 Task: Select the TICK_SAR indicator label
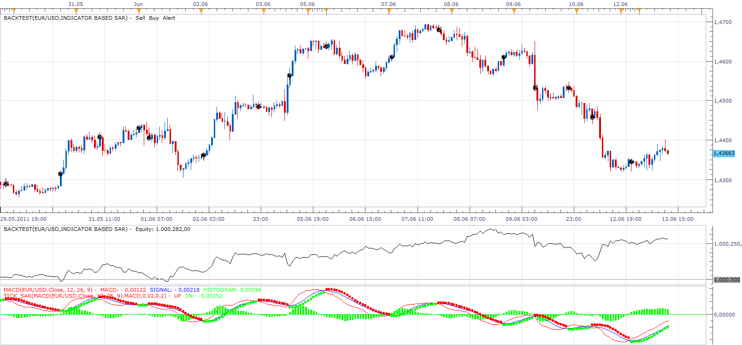85,296
